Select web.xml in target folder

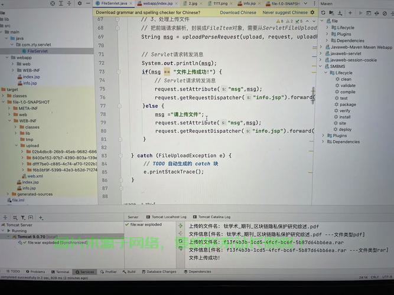[32, 176]
